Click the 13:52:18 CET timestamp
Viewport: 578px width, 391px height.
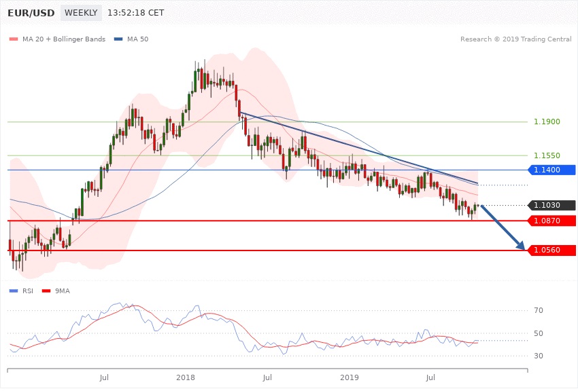[138, 13]
